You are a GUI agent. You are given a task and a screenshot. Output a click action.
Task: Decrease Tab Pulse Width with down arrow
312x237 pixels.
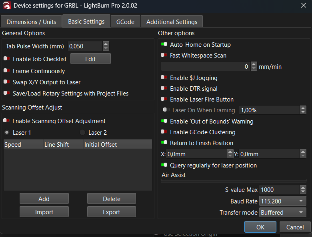(x=106, y=48)
